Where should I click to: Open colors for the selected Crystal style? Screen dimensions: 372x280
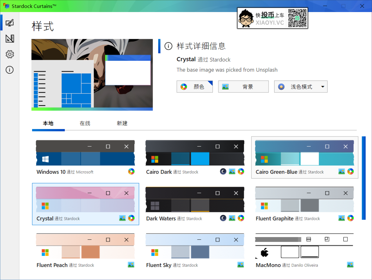click(131, 218)
